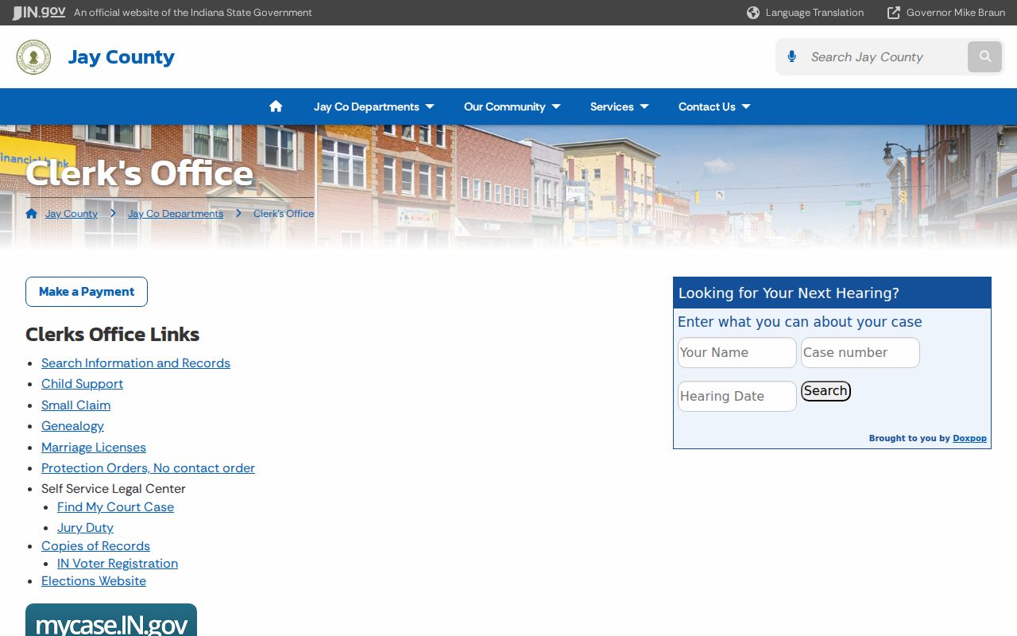Focus the Case number input field
1017x636 pixels.
pos(860,353)
